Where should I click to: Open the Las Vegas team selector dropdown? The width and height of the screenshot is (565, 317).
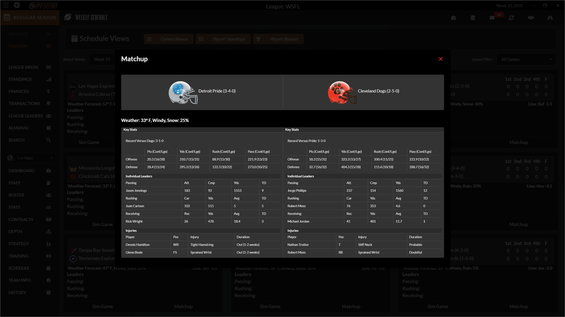pos(29,158)
